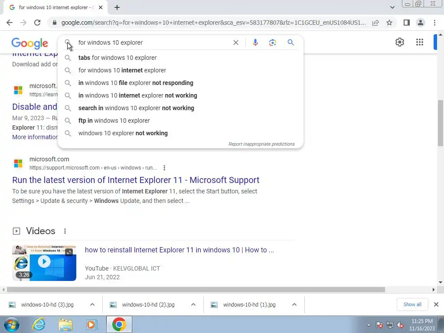Submit search with blue magnifier icon
The image size is (444, 333).
291,42
